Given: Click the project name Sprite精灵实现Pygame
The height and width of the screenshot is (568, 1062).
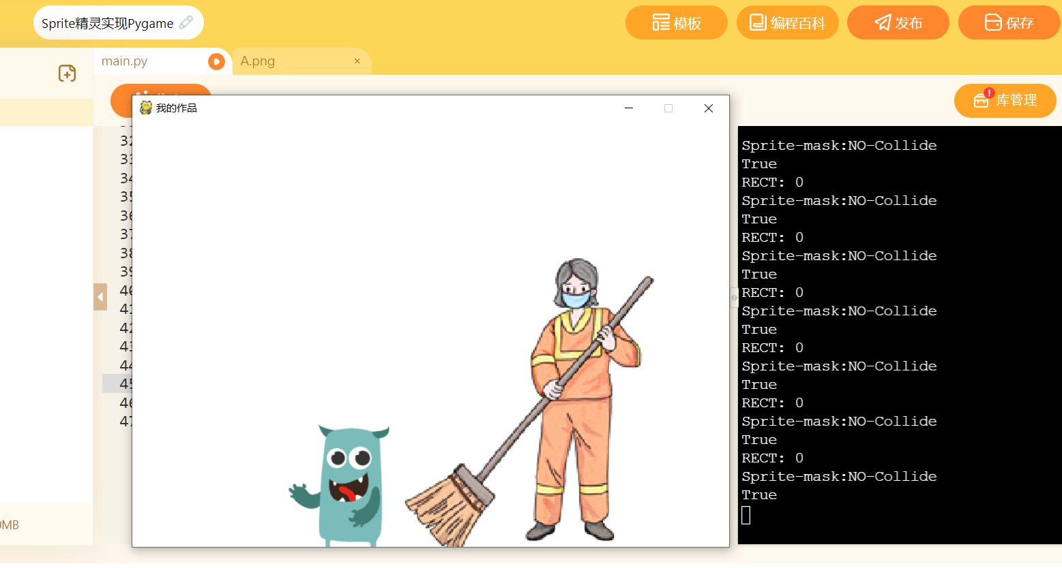Looking at the screenshot, I should (x=107, y=23).
